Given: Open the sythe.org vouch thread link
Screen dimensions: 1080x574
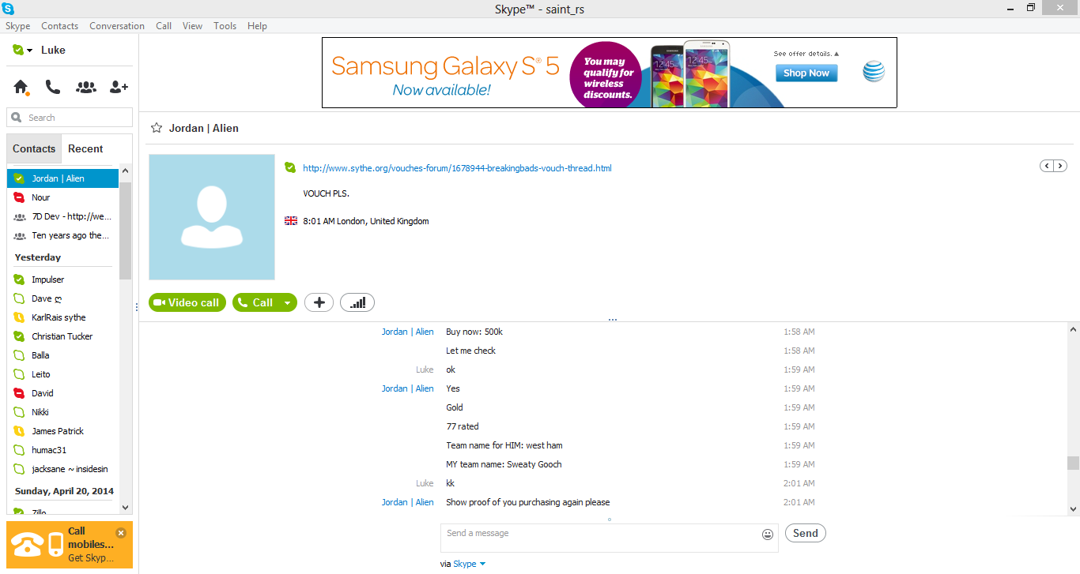Looking at the screenshot, I should (x=457, y=168).
